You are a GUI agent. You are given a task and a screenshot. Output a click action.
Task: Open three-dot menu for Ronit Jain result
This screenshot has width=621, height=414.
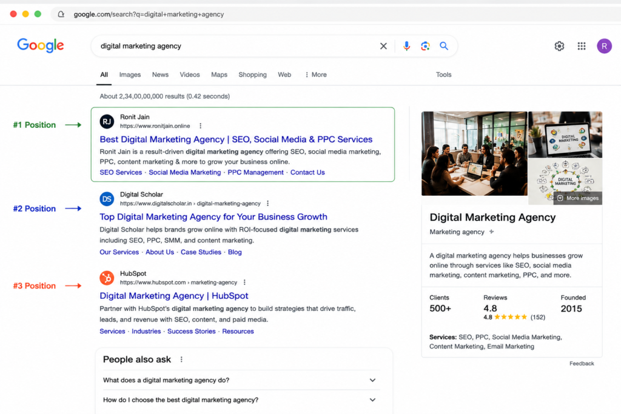tap(200, 126)
